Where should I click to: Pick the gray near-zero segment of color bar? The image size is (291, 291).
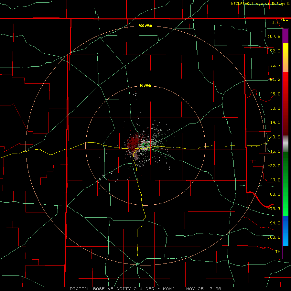click(x=286, y=144)
